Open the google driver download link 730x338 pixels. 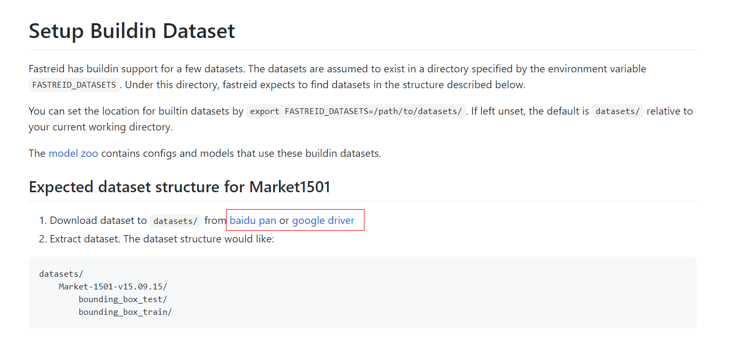(323, 220)
